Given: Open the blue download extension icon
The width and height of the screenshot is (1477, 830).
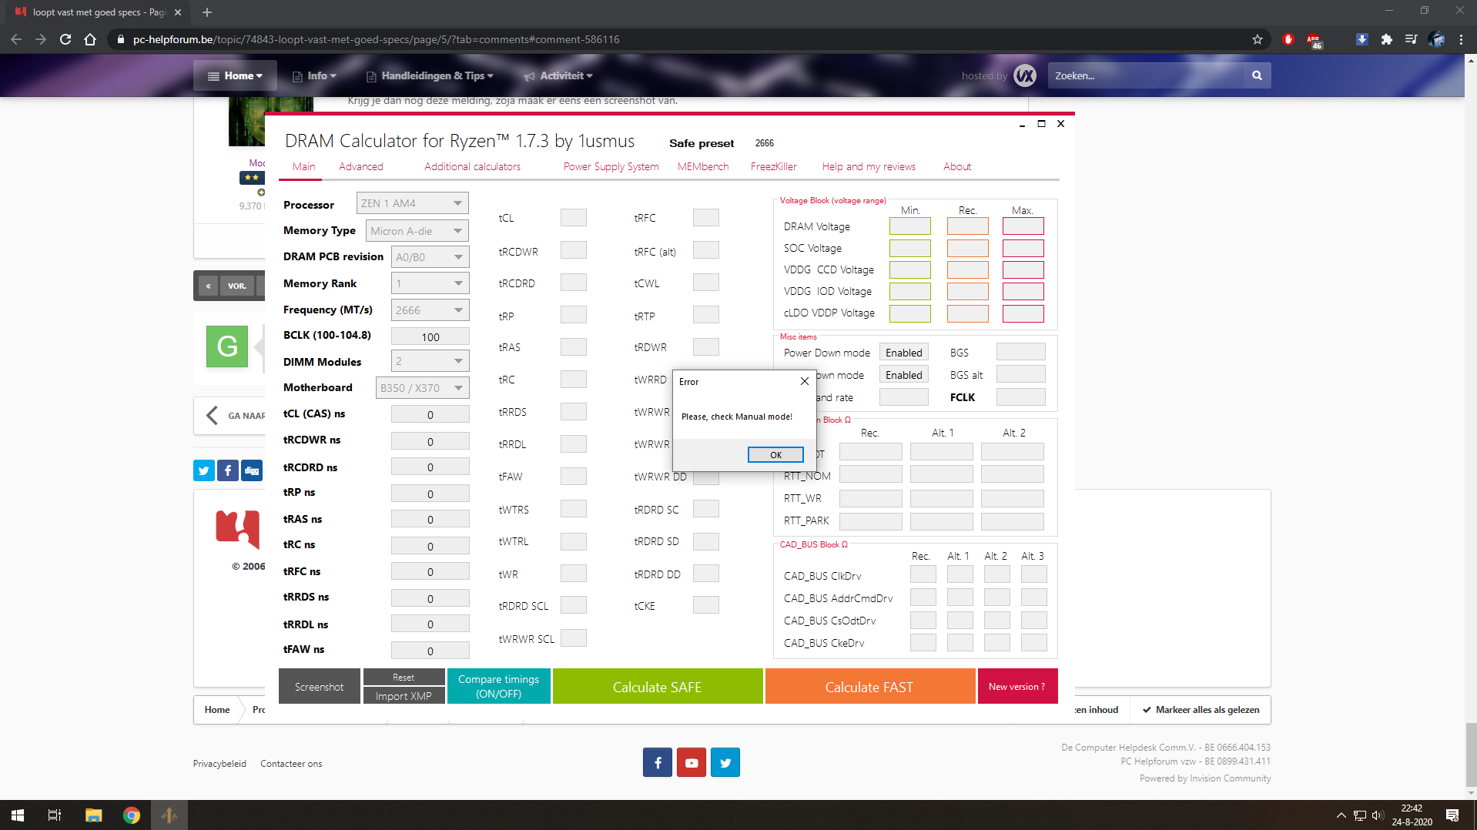Looking at the screenshot, I should [1361, 39].
